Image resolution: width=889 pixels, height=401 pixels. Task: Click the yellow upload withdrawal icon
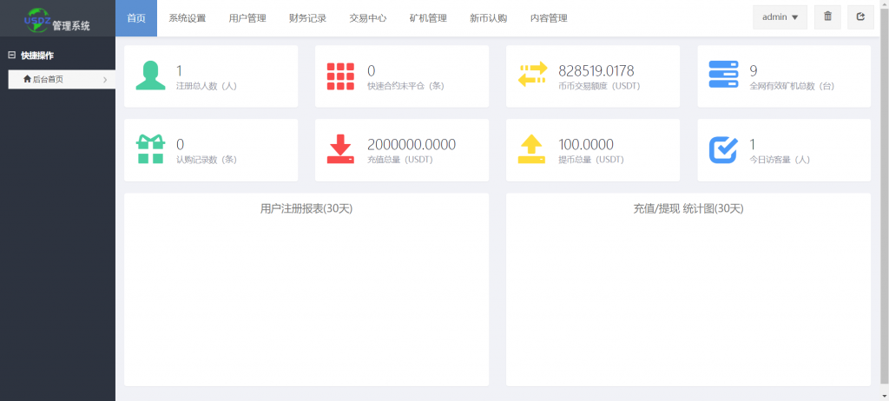532,149
